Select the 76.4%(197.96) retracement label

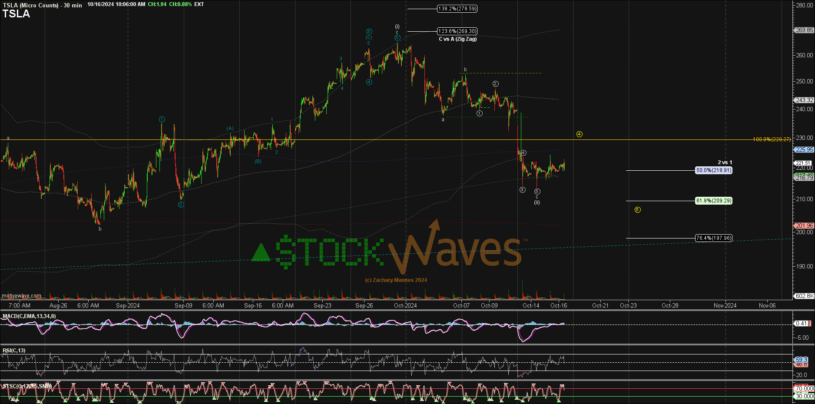[x=714, y=238]
